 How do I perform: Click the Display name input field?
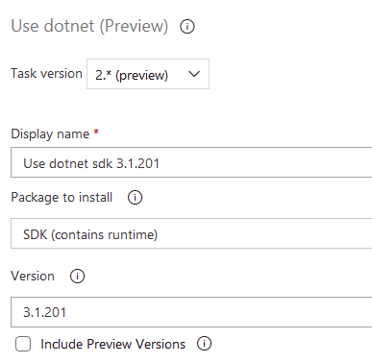tap(191, 162)
